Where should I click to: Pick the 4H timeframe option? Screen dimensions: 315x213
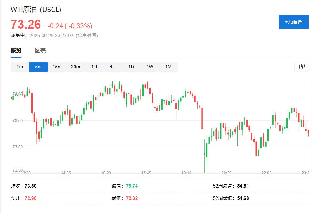[113, 67]
